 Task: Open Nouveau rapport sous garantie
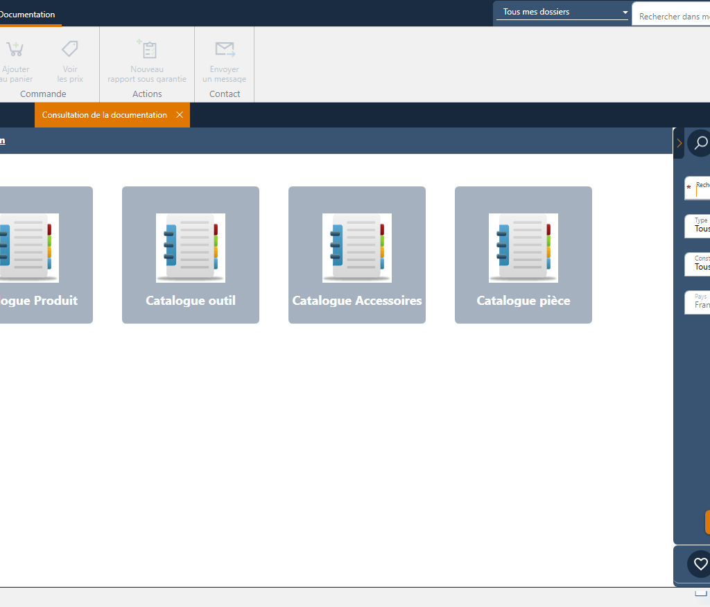(x=147, y=49)
